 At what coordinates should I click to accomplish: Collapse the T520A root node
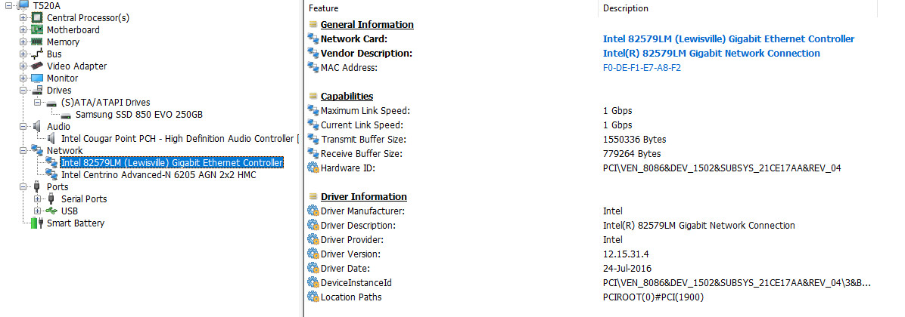point(8,6)
